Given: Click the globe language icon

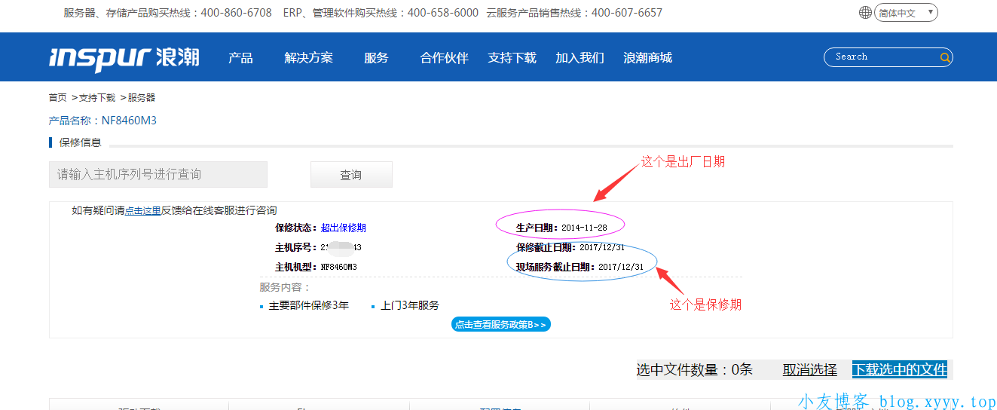Looking at the screenshot, I should 865,13.
